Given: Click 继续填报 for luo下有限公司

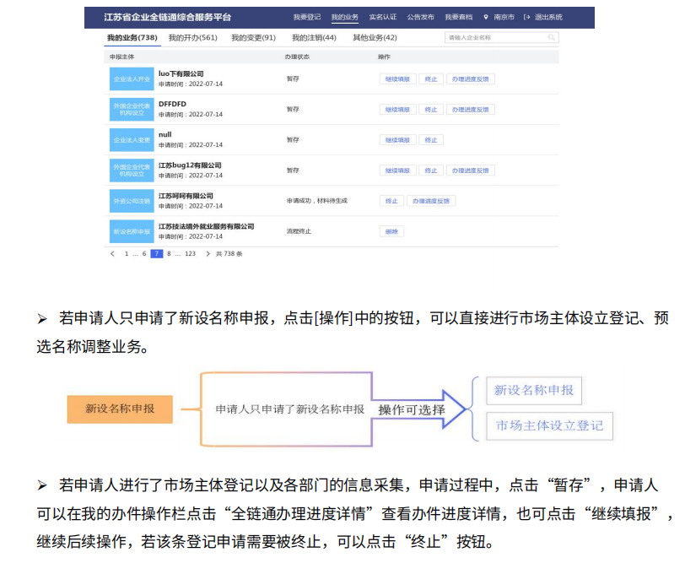Looking at the screenshot, I should [x=397, y=79].
